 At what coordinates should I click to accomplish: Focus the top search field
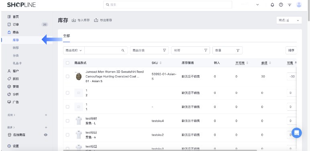(167, 4)
